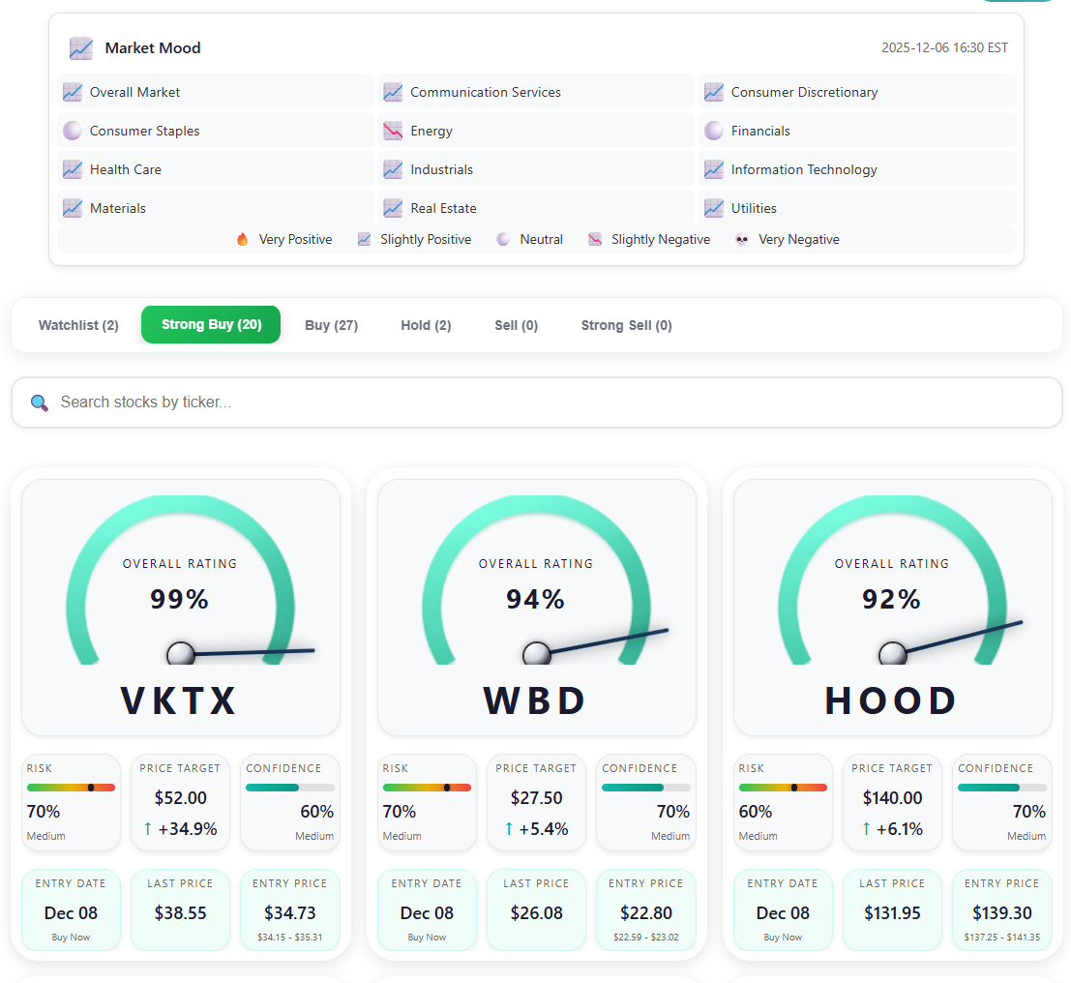Click the WBD confidence progress bar
The height and width of the screenshot is (983, 1071).
(645, 788)
